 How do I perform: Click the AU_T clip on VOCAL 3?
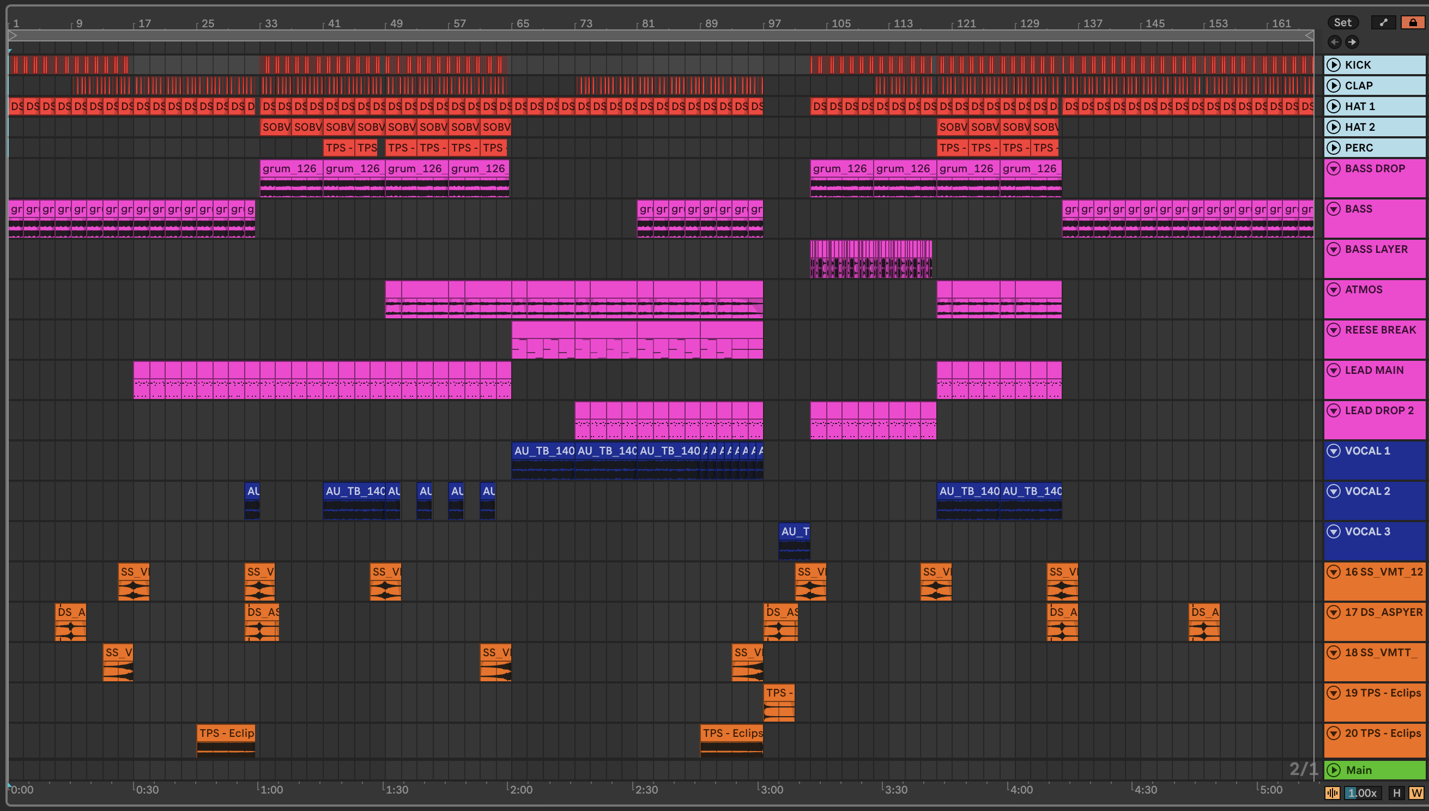pos(794,532)
